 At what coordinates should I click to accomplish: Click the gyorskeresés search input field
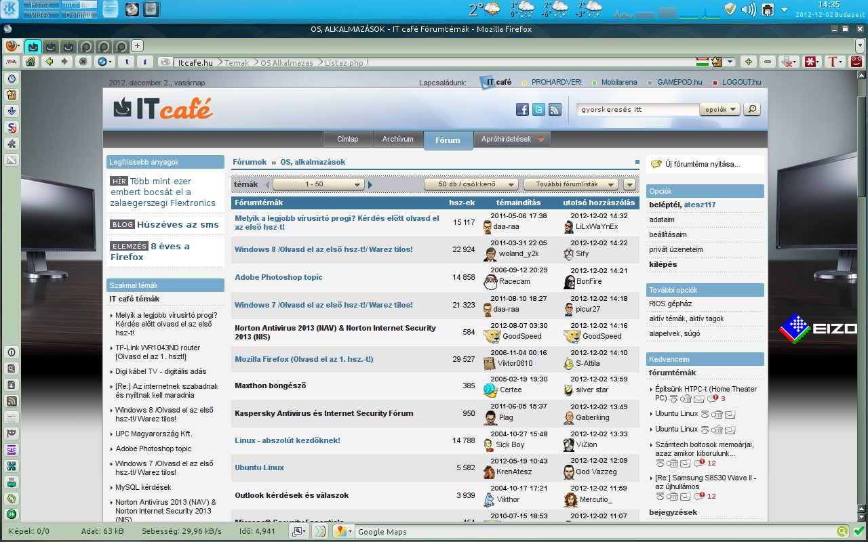tap(637, 109)
